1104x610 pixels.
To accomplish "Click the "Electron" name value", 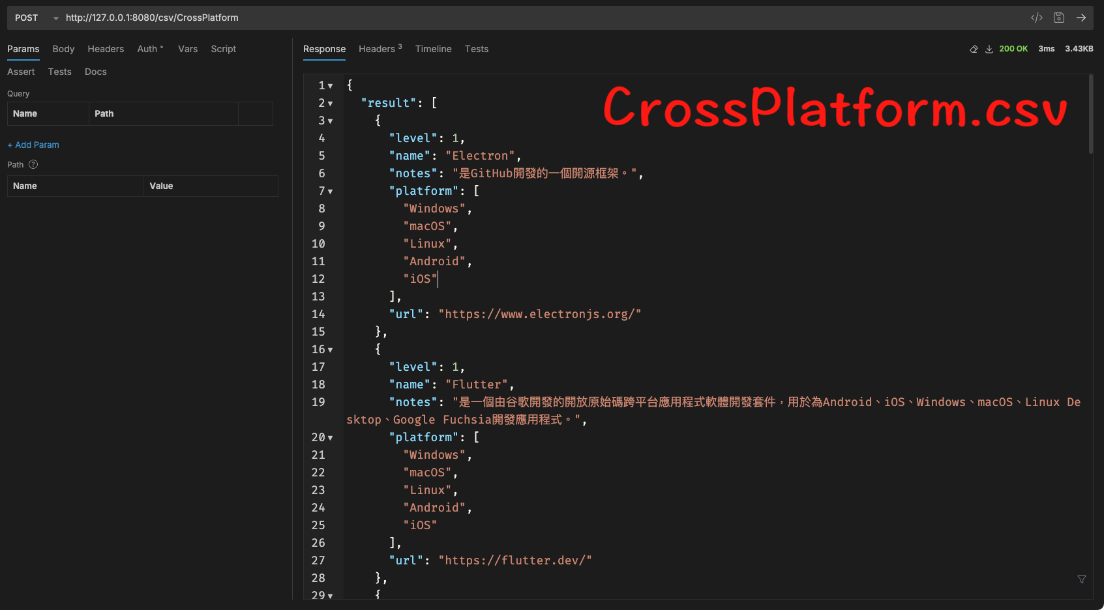I will pos(480,156).
